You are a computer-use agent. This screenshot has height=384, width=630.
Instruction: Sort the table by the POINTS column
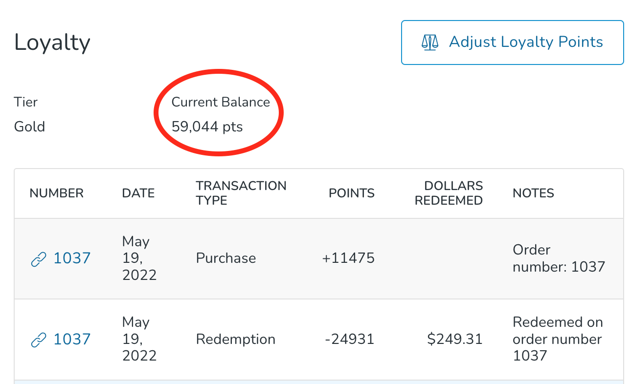point(351,193)
